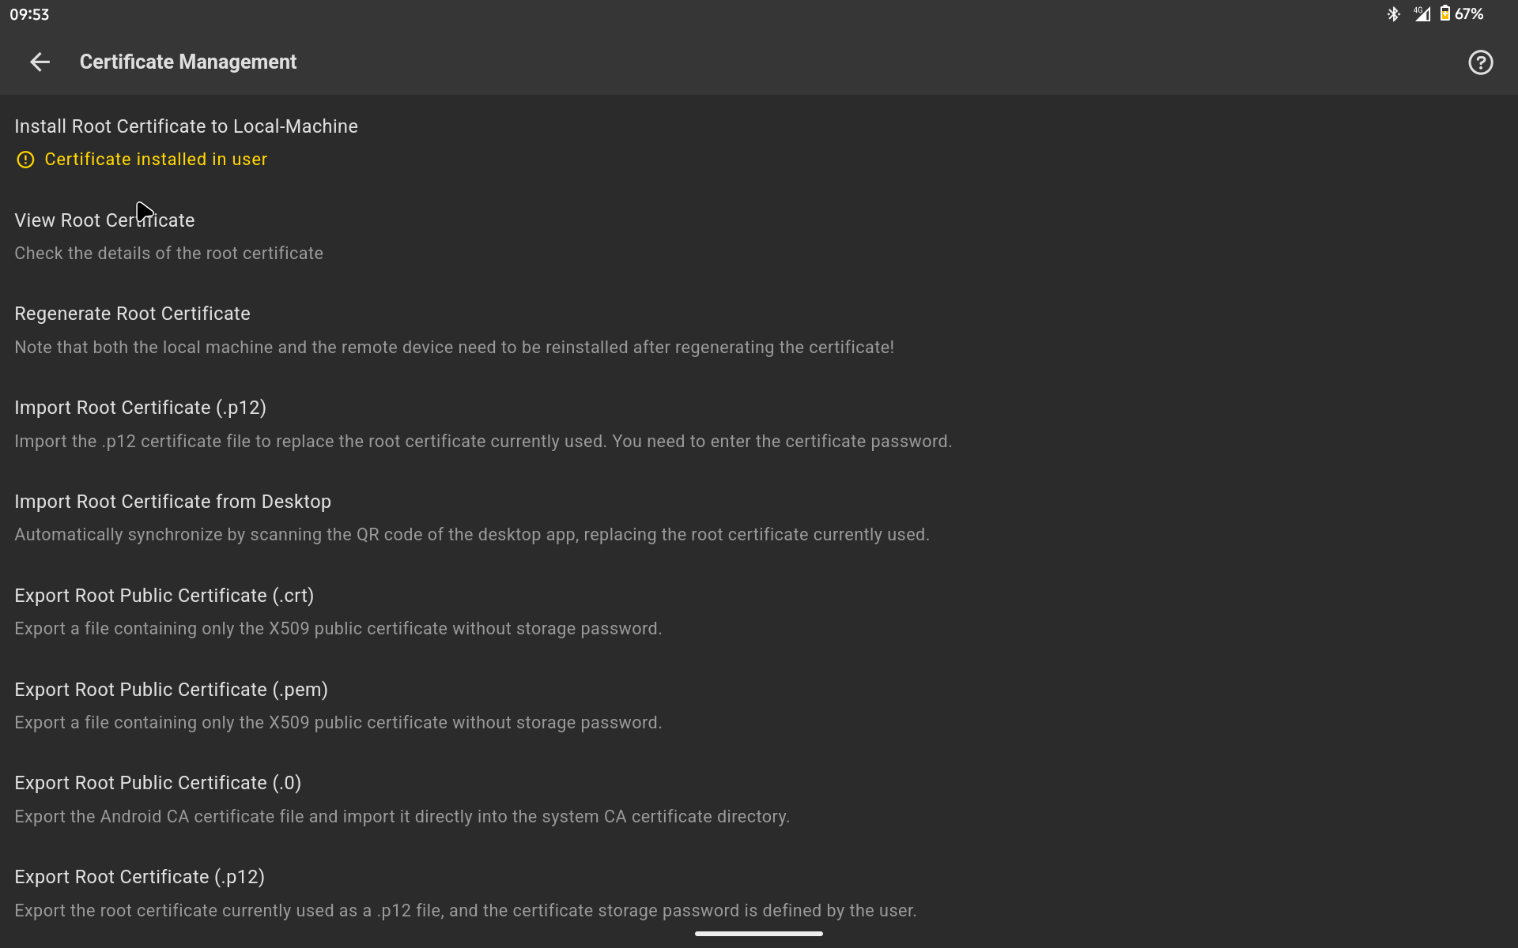Open Install Root Certificate to Local-Machine

tap(186, 126)
